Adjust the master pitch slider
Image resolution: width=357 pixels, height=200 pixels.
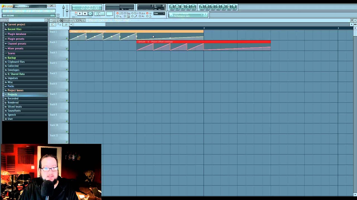click(67, 11)
